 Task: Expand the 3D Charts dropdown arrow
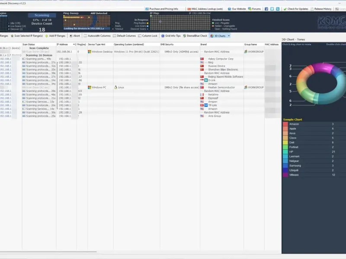coord(229,36)
